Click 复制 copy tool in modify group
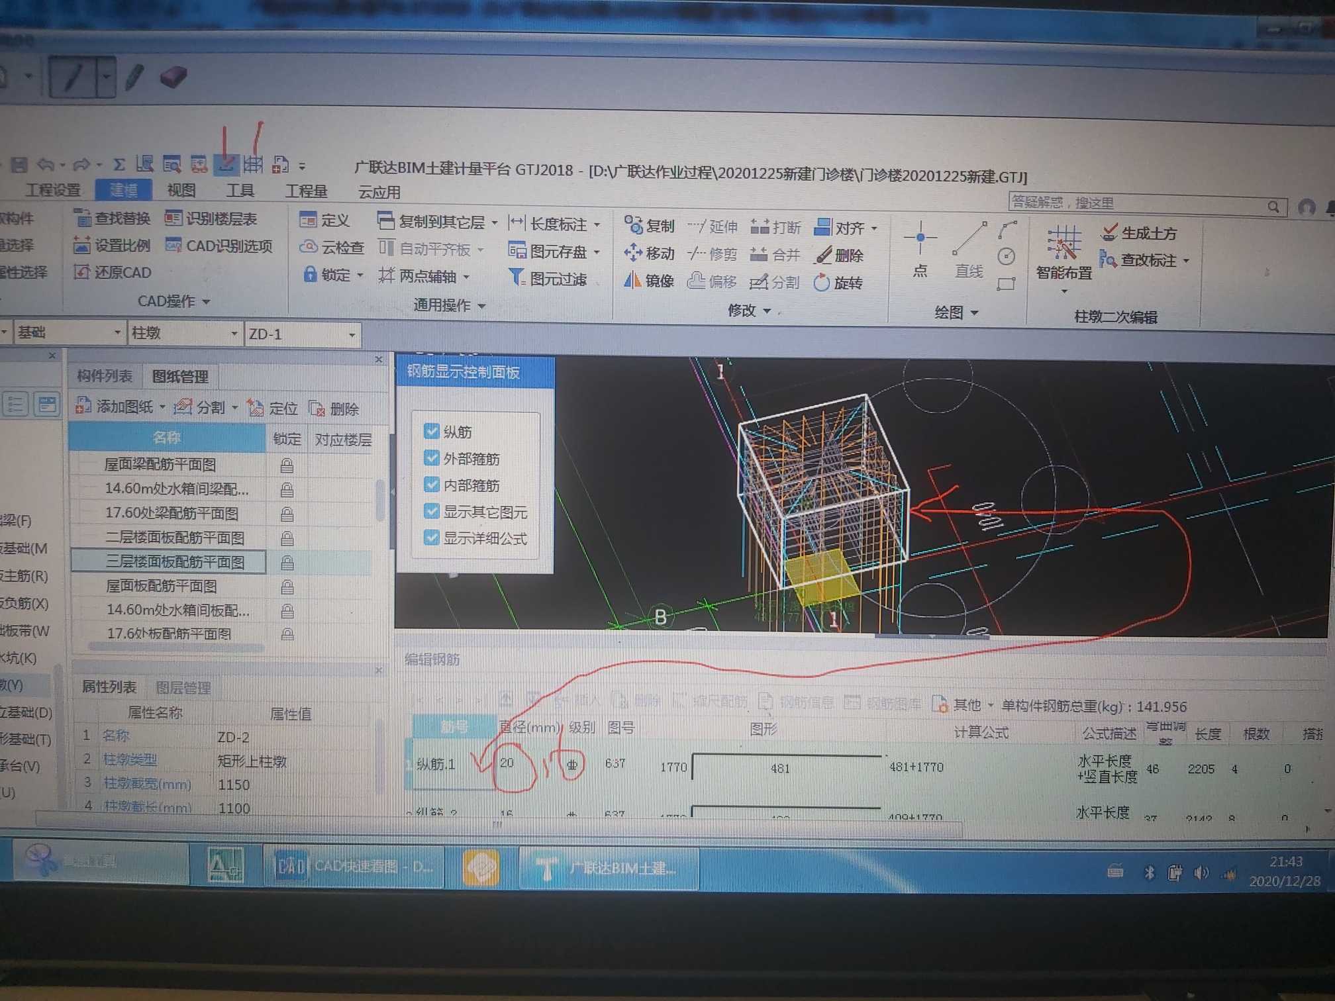The height and width of the screenshot is (1001, 1335). click(650, 226)
